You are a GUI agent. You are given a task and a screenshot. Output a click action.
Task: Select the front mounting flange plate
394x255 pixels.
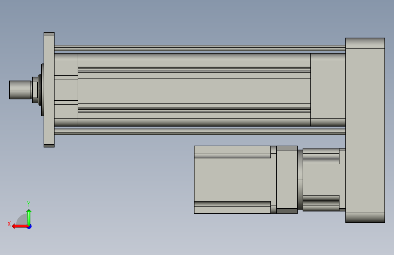pos(49,90)
